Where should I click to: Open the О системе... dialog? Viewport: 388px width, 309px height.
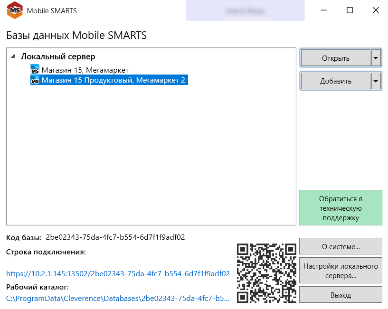(x=341, y=247)
